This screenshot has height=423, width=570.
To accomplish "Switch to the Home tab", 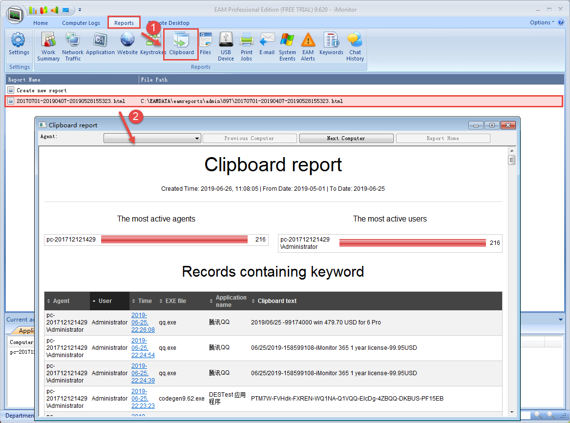I will coord(41,23).
